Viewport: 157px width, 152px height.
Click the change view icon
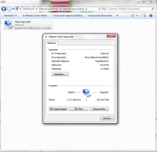(x=133, y=16)
